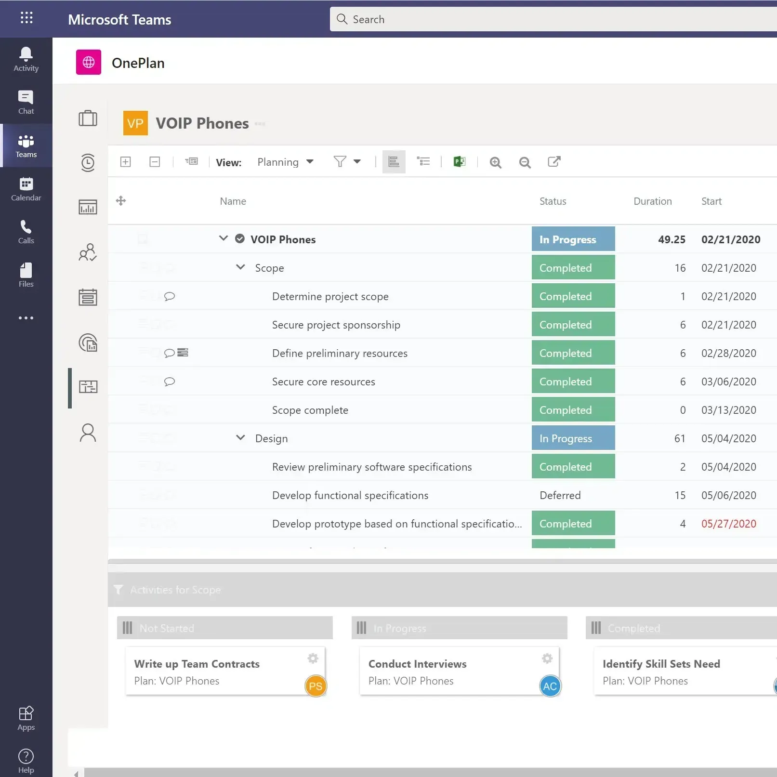Viewport: 777px width, 777px height.
Task: Open the OnePlan calendar list icon
Action: (88, 297)
